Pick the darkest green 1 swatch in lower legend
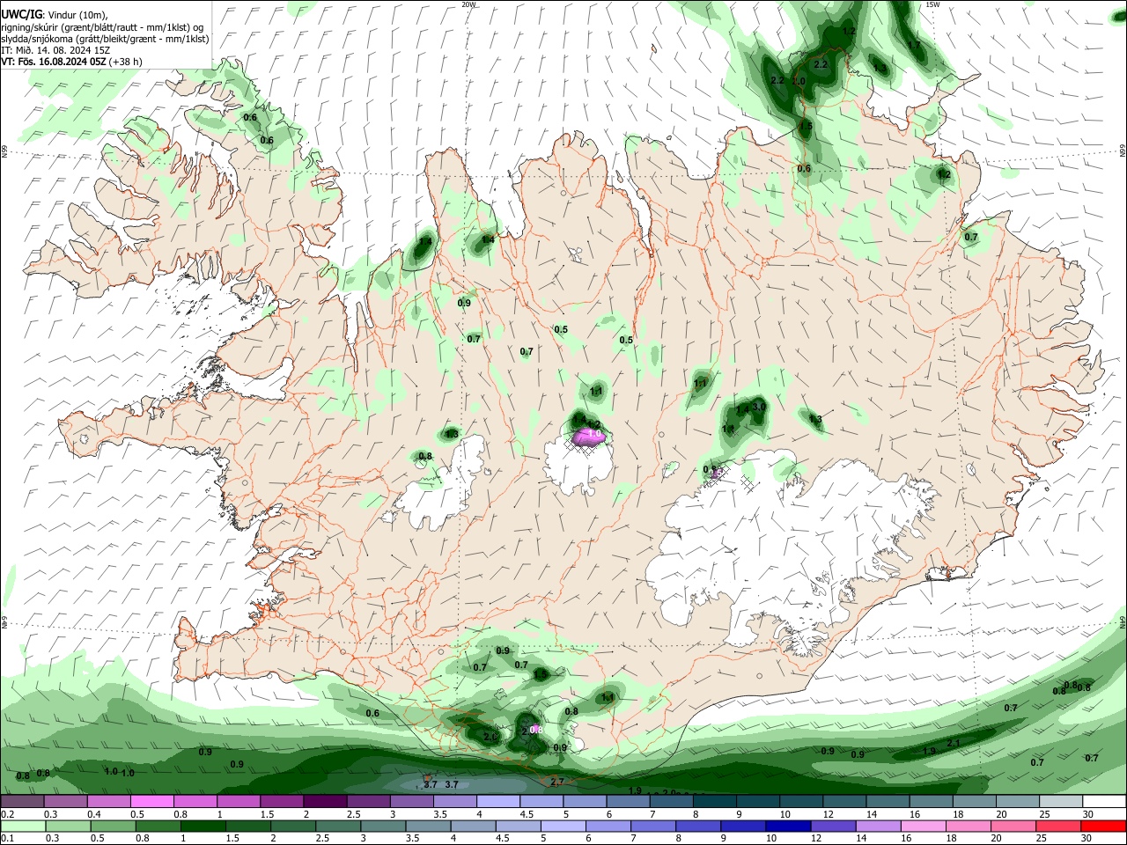Image resolution: width=1127 pixels, height=845 pixels. pos(203,826)
